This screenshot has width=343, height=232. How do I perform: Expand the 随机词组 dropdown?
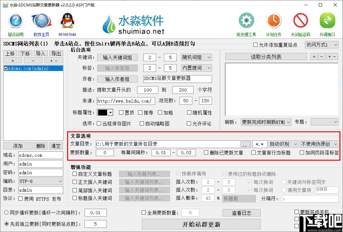(196, 57)
